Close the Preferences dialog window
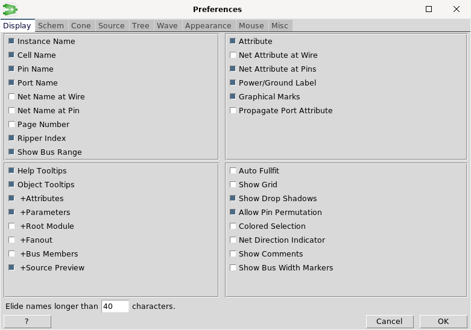 (457, 9)
